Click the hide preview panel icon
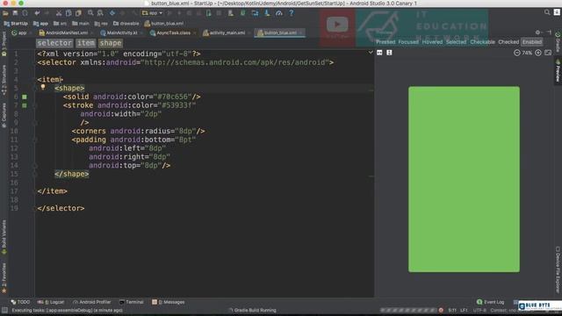Image resolution: width=562 pixels, height=316 pixels. (549, 32)
